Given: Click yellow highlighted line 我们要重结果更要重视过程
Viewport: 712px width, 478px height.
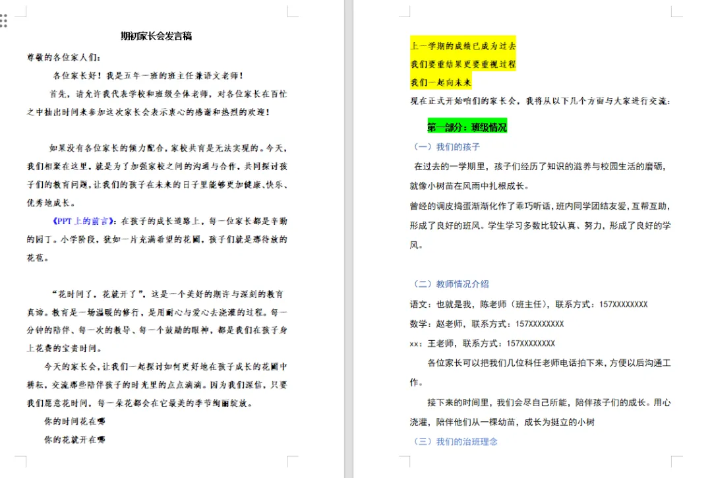Looking at the screenshot, I should pos(463,64).
